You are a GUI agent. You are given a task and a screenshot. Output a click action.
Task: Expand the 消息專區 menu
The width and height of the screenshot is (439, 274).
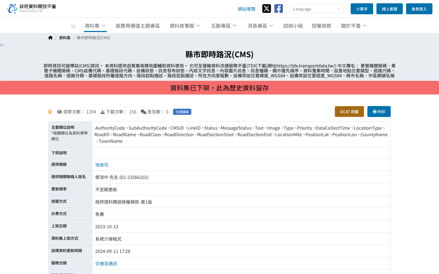tap(260, 26)
